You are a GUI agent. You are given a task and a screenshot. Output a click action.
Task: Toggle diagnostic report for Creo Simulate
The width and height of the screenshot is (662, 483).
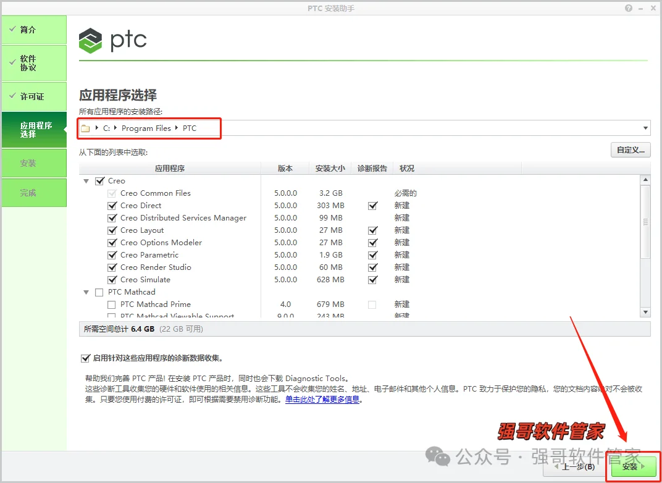[x=372, y=280]
